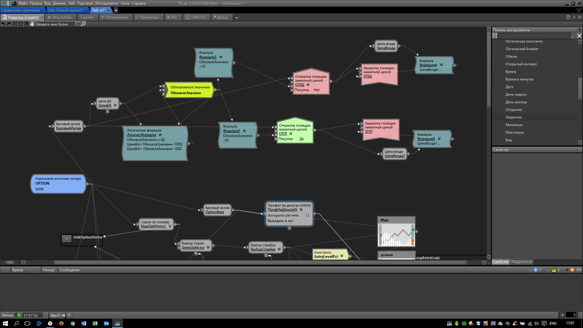The image size is (583, 328).
Task: Click the block search magnifier icon
Action: (x=83, y=24)
